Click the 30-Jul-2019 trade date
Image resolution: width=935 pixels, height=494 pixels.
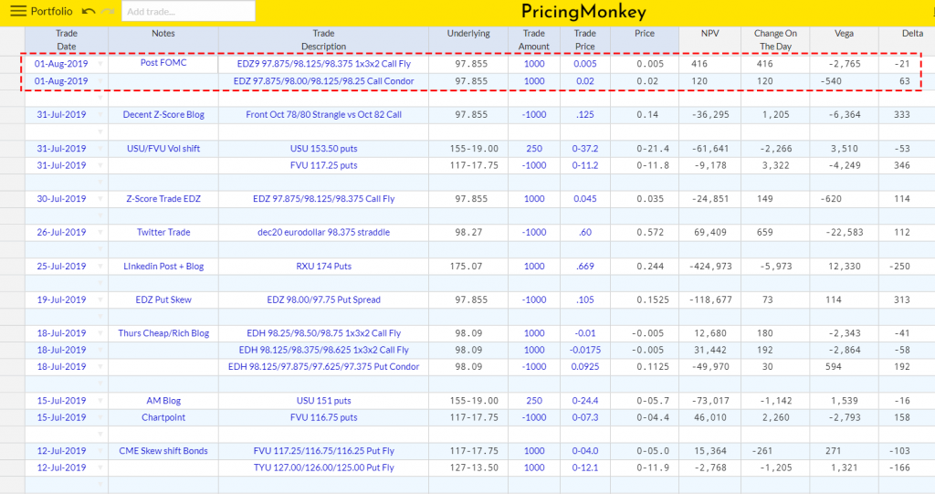(x=61, y=199)
